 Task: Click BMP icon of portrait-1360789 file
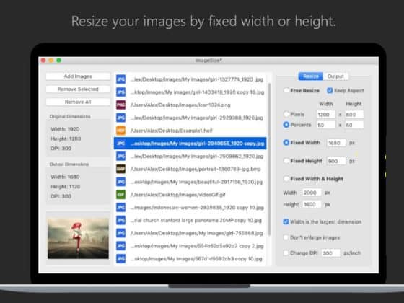click(121, 169)
